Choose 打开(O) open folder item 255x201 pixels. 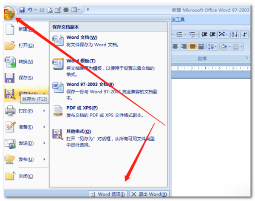pyautogui.click(x=26, y=45)
